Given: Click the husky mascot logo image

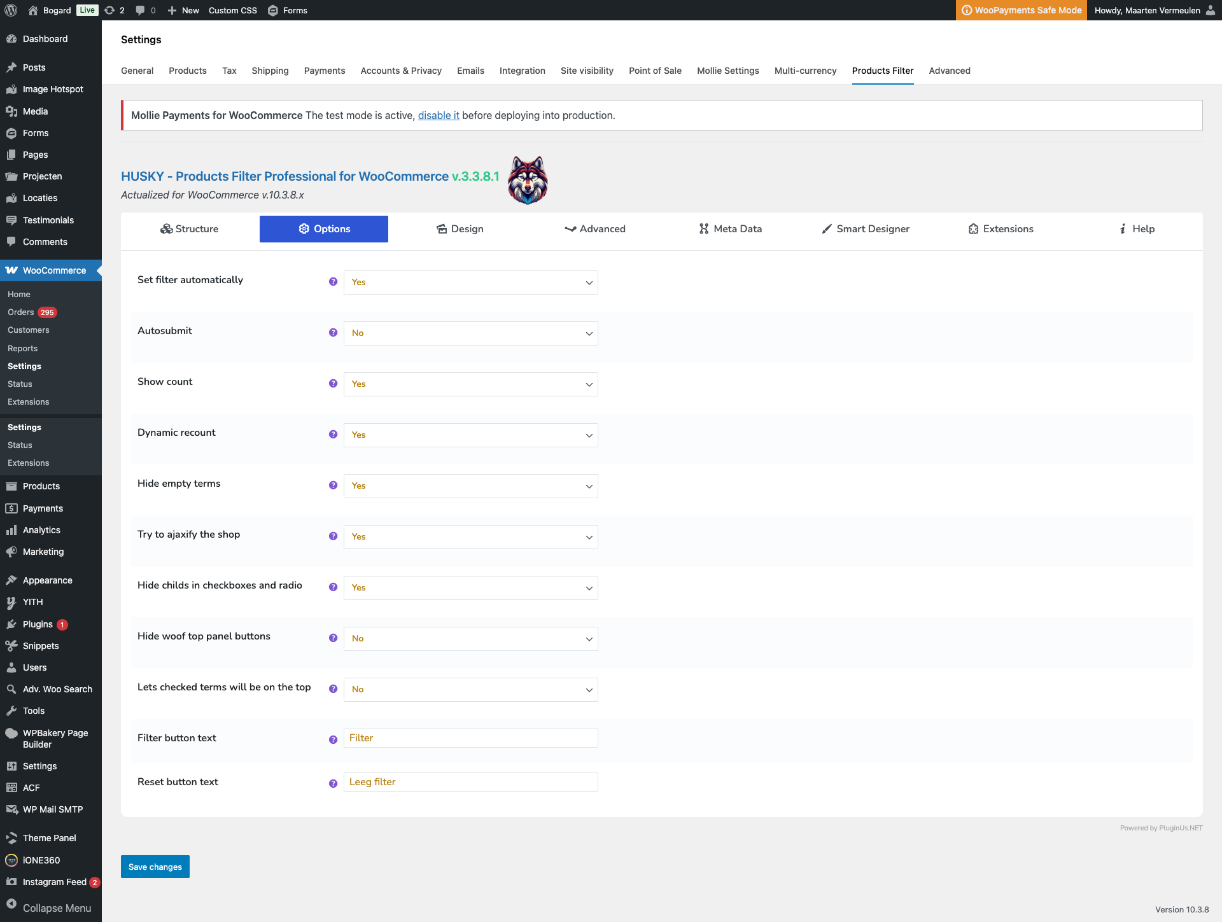Looking at the screenshot, I should click(x=528, y=180).
